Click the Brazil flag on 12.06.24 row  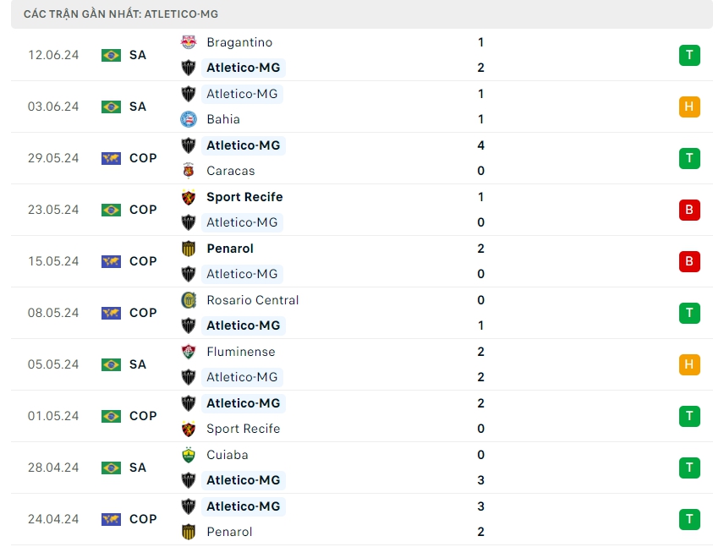[x=111, y=55]
